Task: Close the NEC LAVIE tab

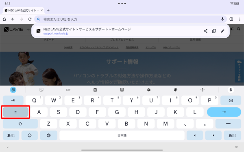Action: click(41, 10)
